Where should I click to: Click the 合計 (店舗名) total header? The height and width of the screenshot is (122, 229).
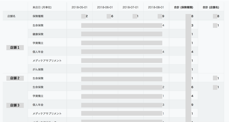[211, 7]
